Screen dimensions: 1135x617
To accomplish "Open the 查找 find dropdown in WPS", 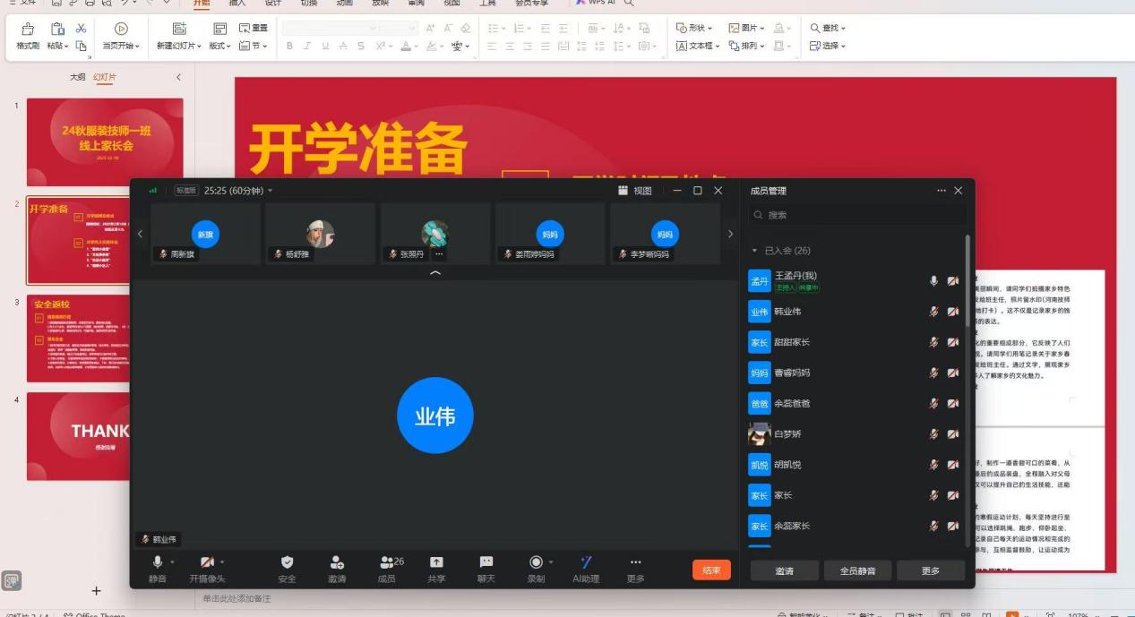I will point(828,28).
